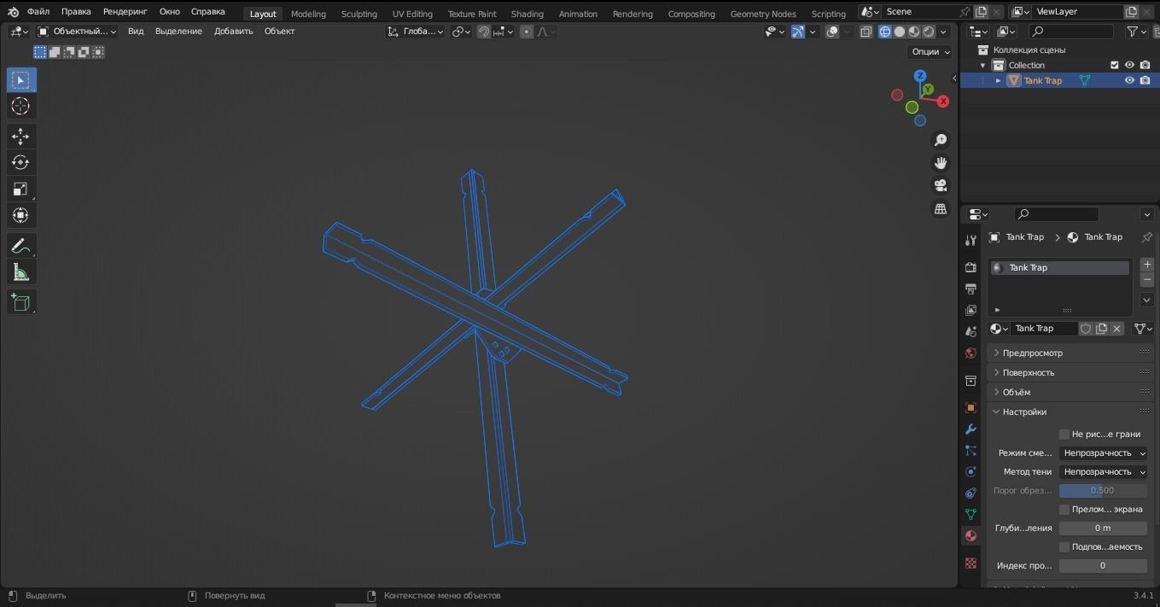
Task: Open the Опции button in viewport
Action: [x=930, y=51]
